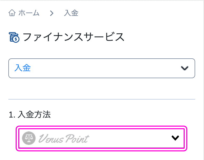Click the blue 入金 text inside the dropdown
This screenshot has height=160, width=204.
click(22, 68)
